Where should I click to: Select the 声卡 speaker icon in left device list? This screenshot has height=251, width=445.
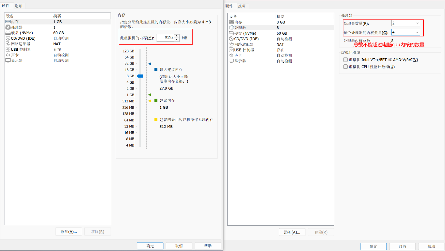point(8,55)
